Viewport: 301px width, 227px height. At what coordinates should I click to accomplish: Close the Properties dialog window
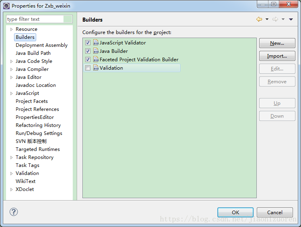coord(289,4)
